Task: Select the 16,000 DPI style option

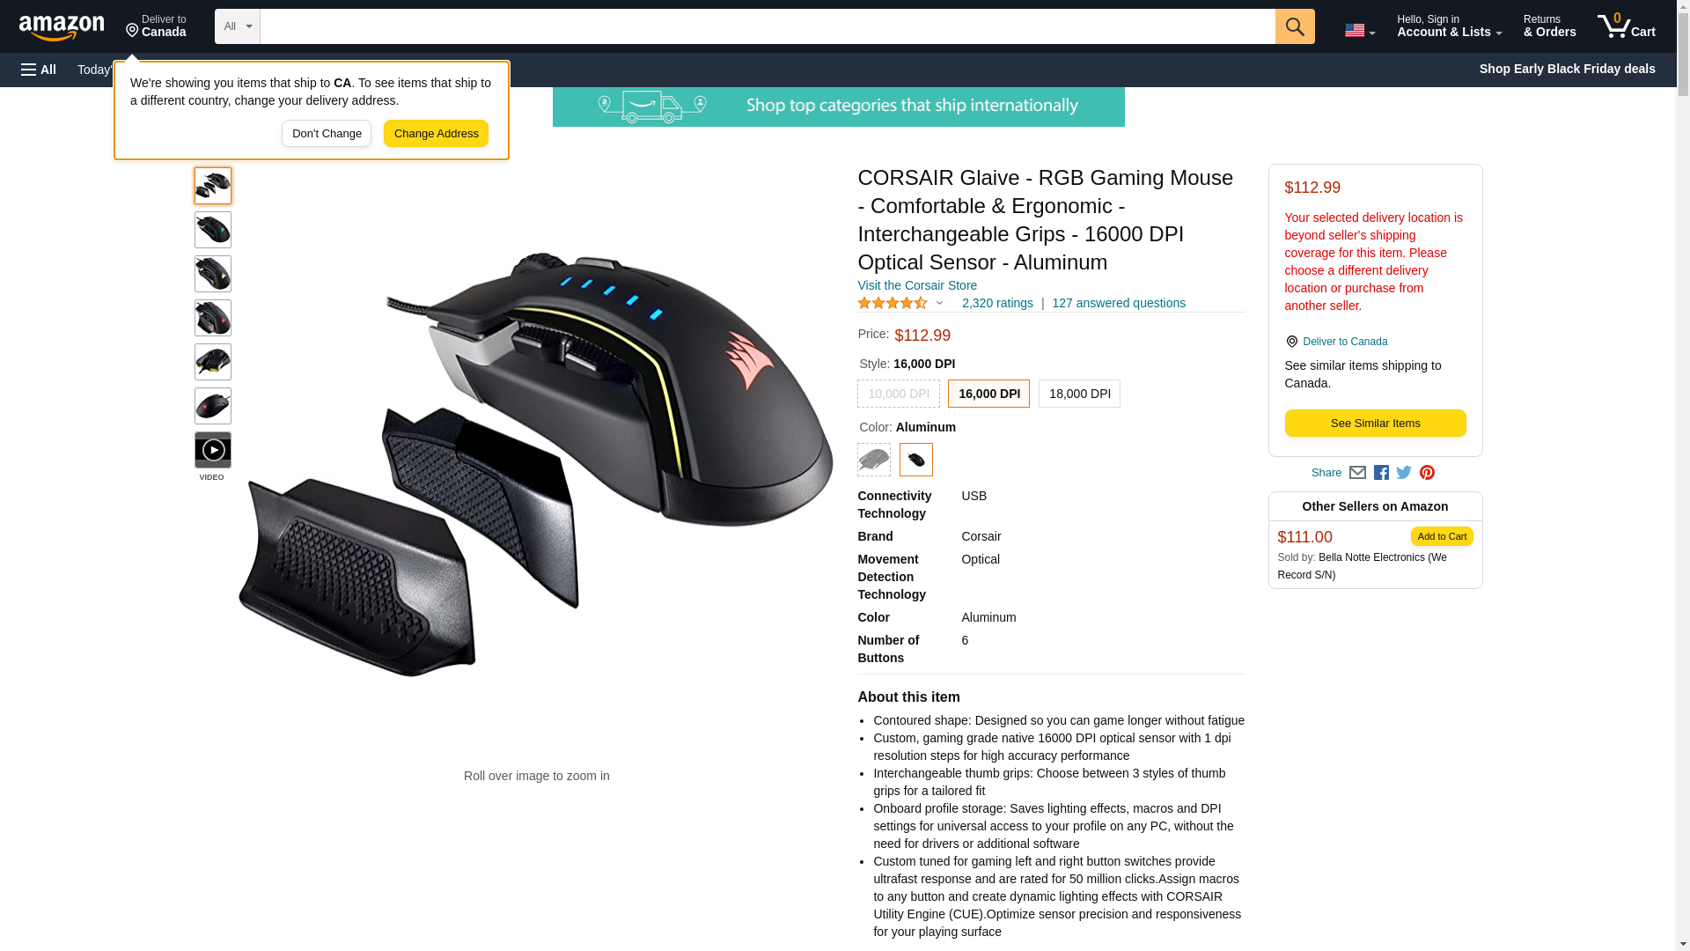Action: 988,394
